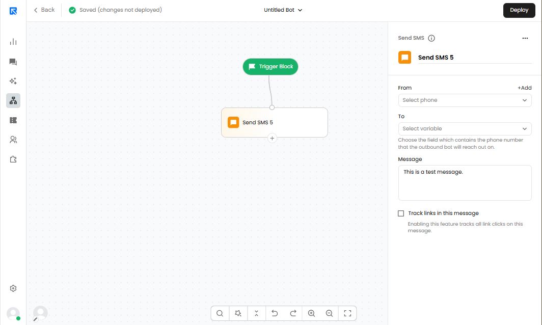The width and height of the screenshot is (542, 325).
Task: Open the analytics bar chart icon in sidebar
Action: pos(13,42)
